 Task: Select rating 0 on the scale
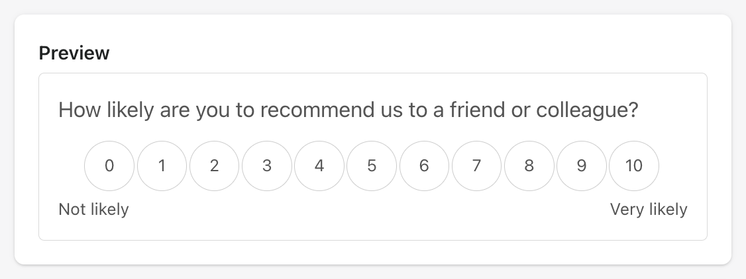109,165
